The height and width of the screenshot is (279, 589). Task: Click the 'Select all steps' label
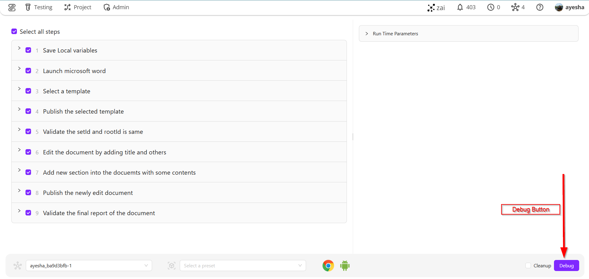tap(40, 32)
